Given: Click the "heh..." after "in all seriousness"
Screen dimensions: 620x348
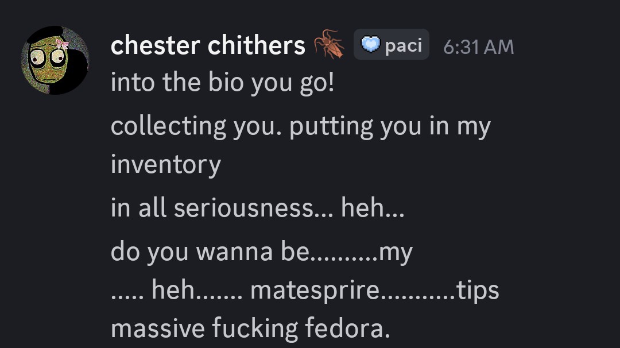Looking at the screenshot, I should (x=373, y=207).
